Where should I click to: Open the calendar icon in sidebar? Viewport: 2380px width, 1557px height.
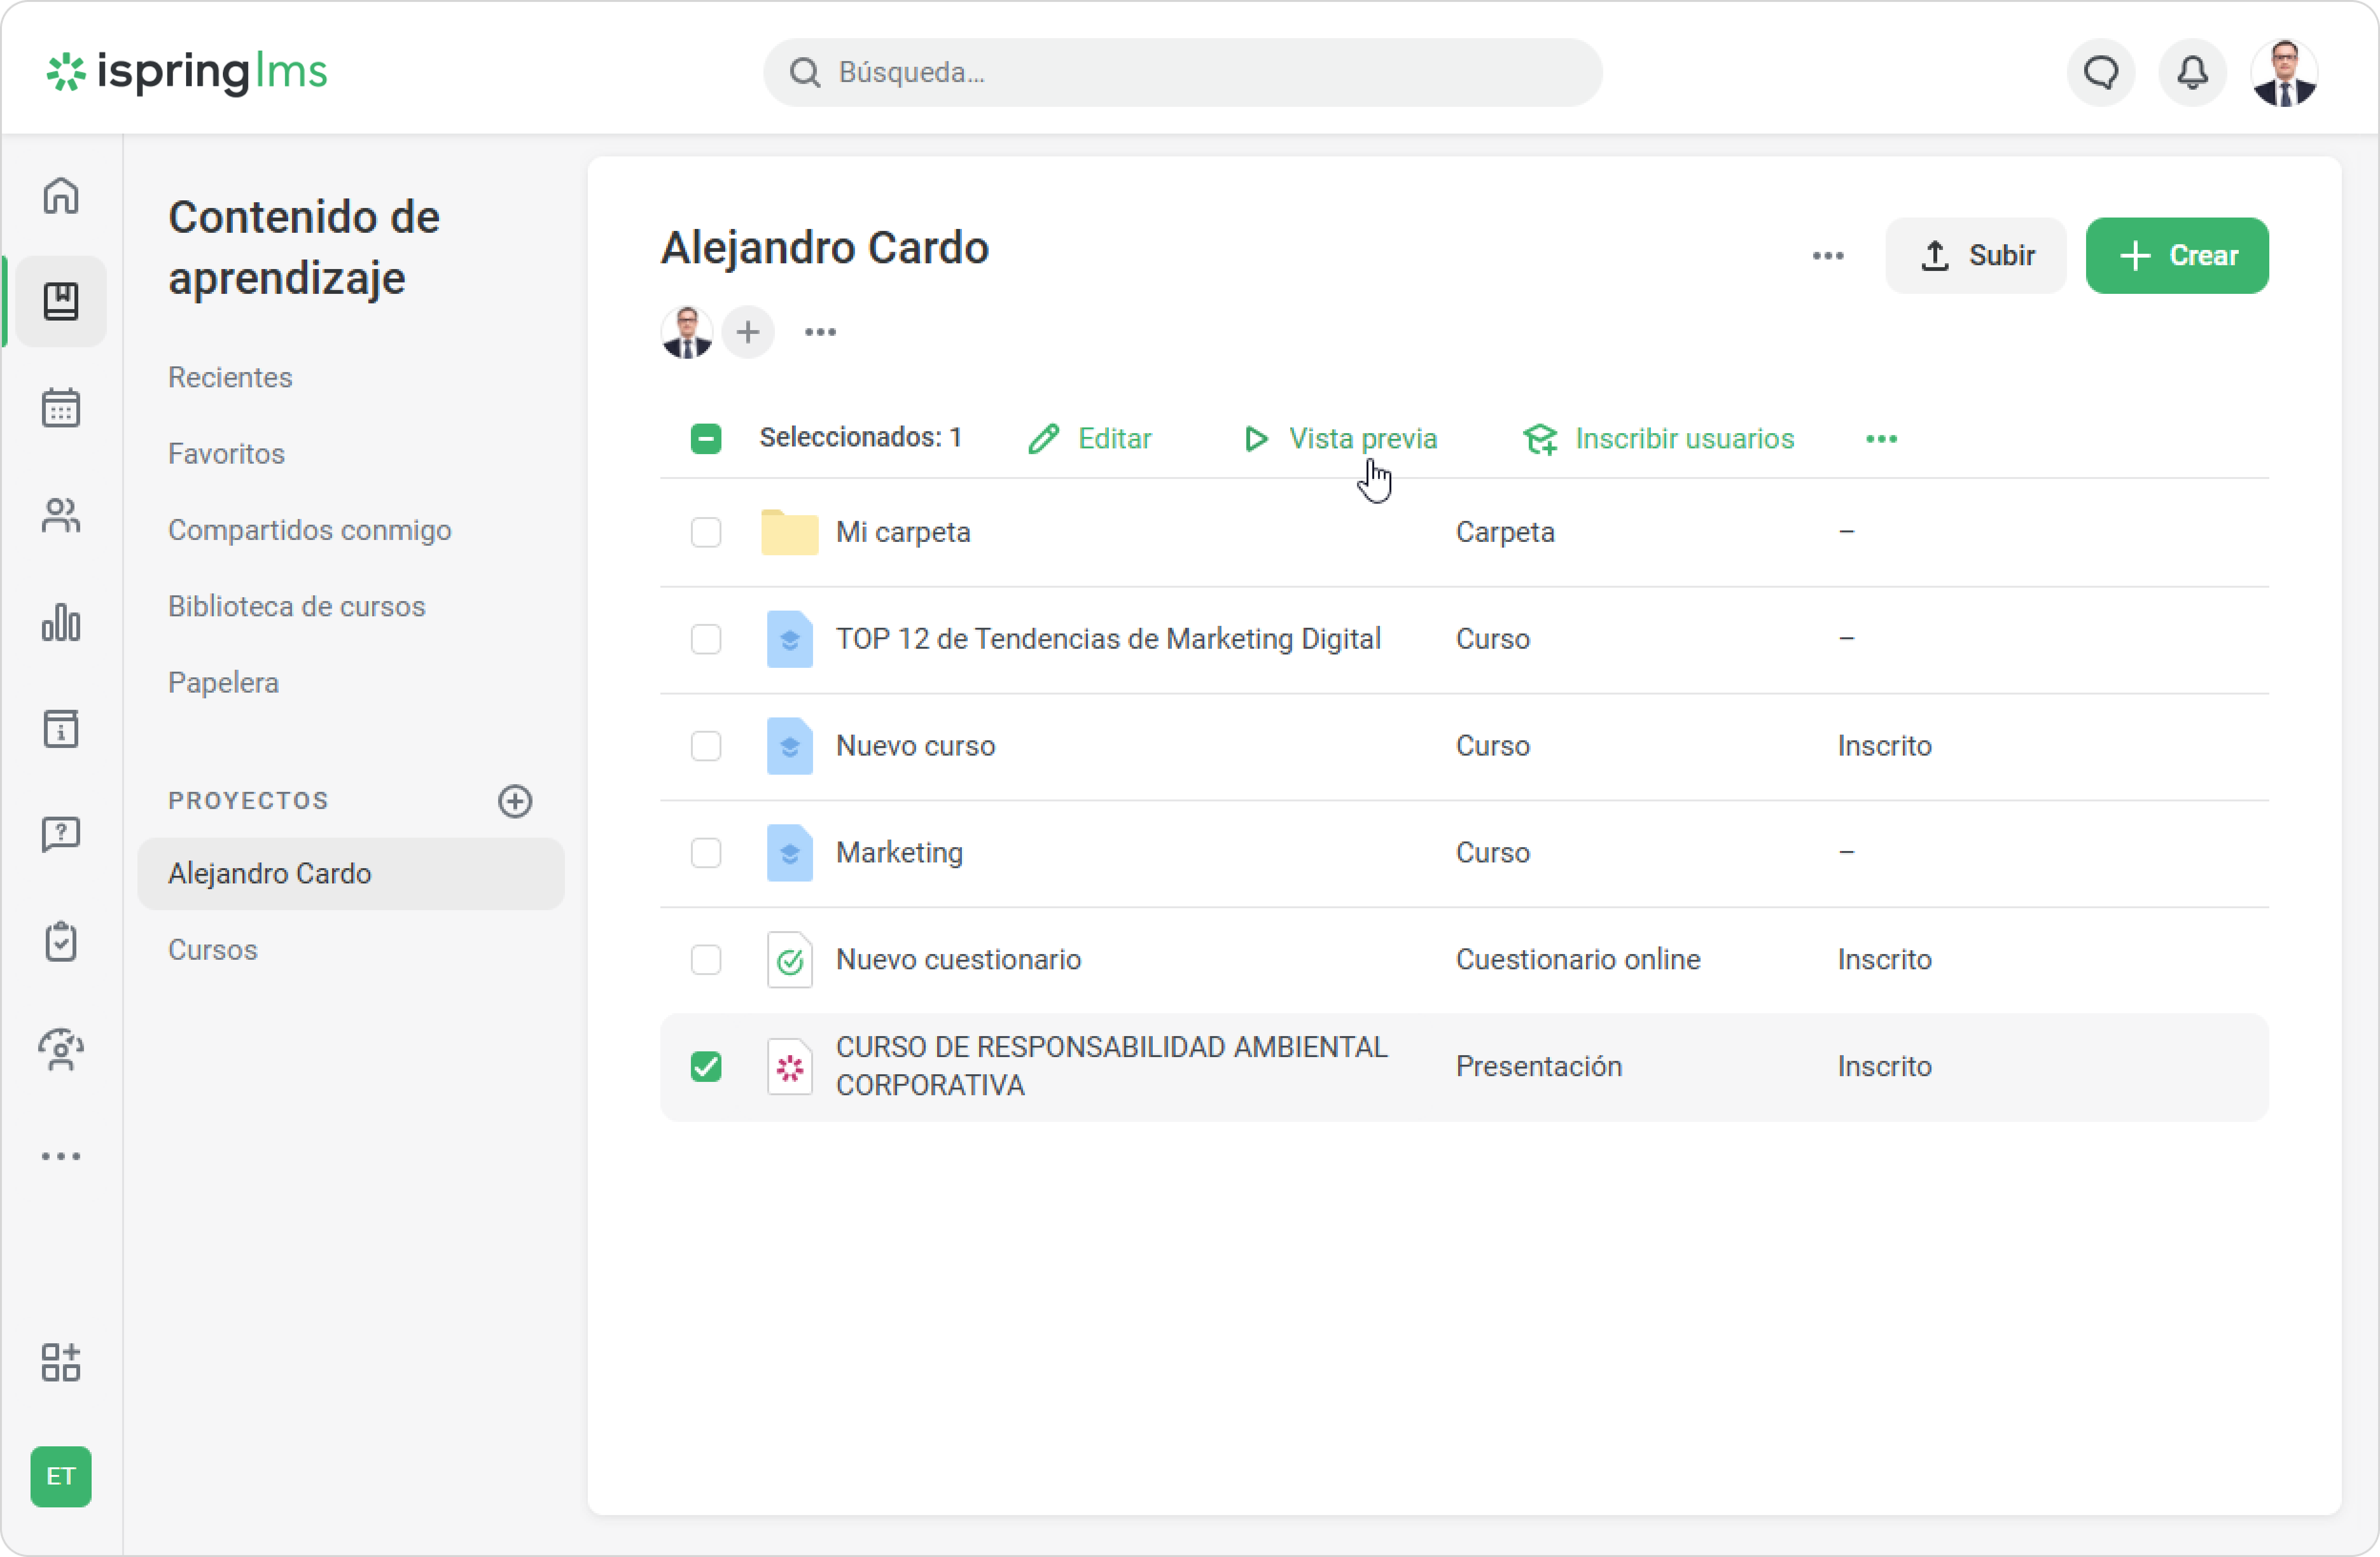[61, 408]
